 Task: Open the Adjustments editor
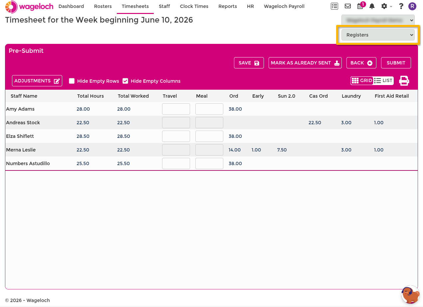pyautogui.click(x=37, y=81)
